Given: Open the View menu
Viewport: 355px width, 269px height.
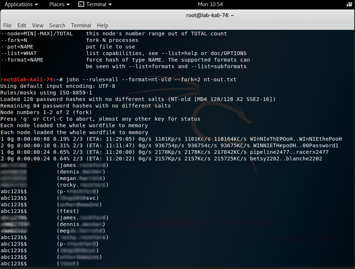Looking at the screenshot, I should (38, 26).
